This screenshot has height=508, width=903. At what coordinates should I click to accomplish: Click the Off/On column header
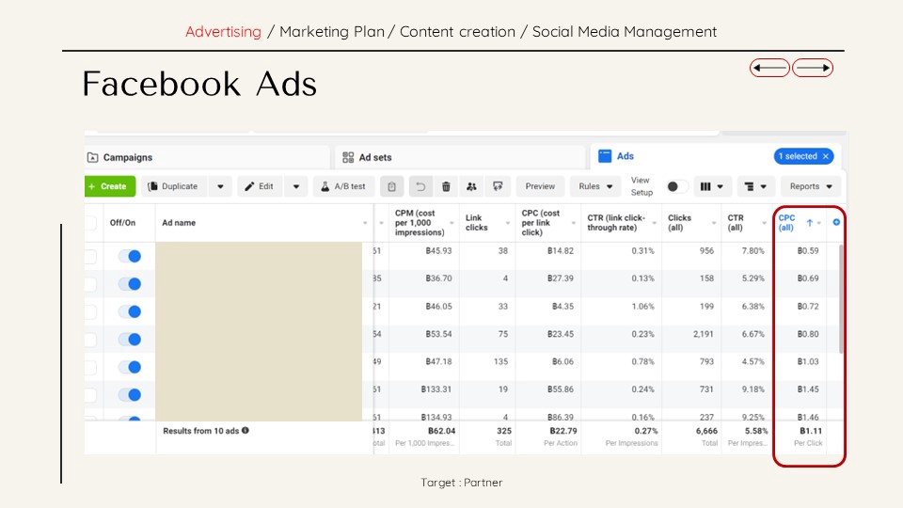[x=122, y=222]
